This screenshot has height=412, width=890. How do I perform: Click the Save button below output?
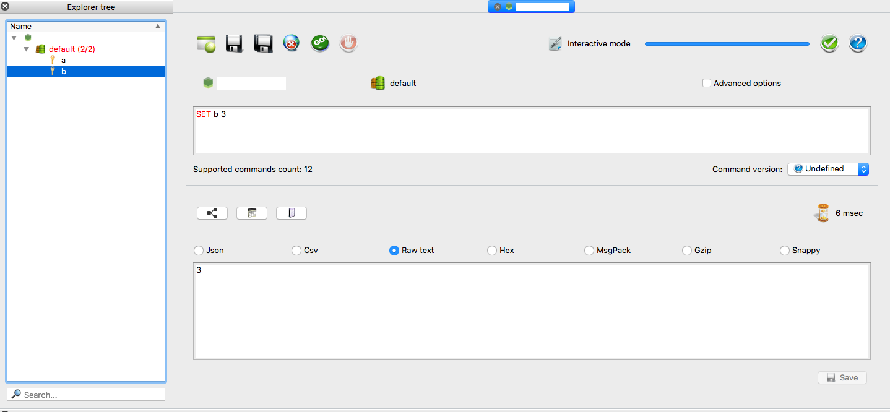coord(842,377)
